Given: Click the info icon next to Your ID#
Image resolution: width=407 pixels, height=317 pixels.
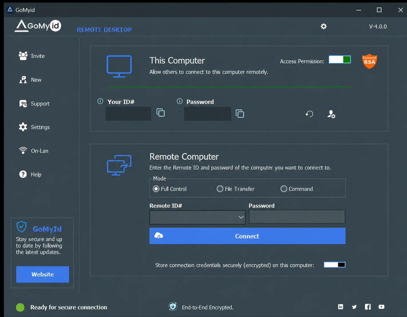Looking at the screenshot, I should coord(100,101).
